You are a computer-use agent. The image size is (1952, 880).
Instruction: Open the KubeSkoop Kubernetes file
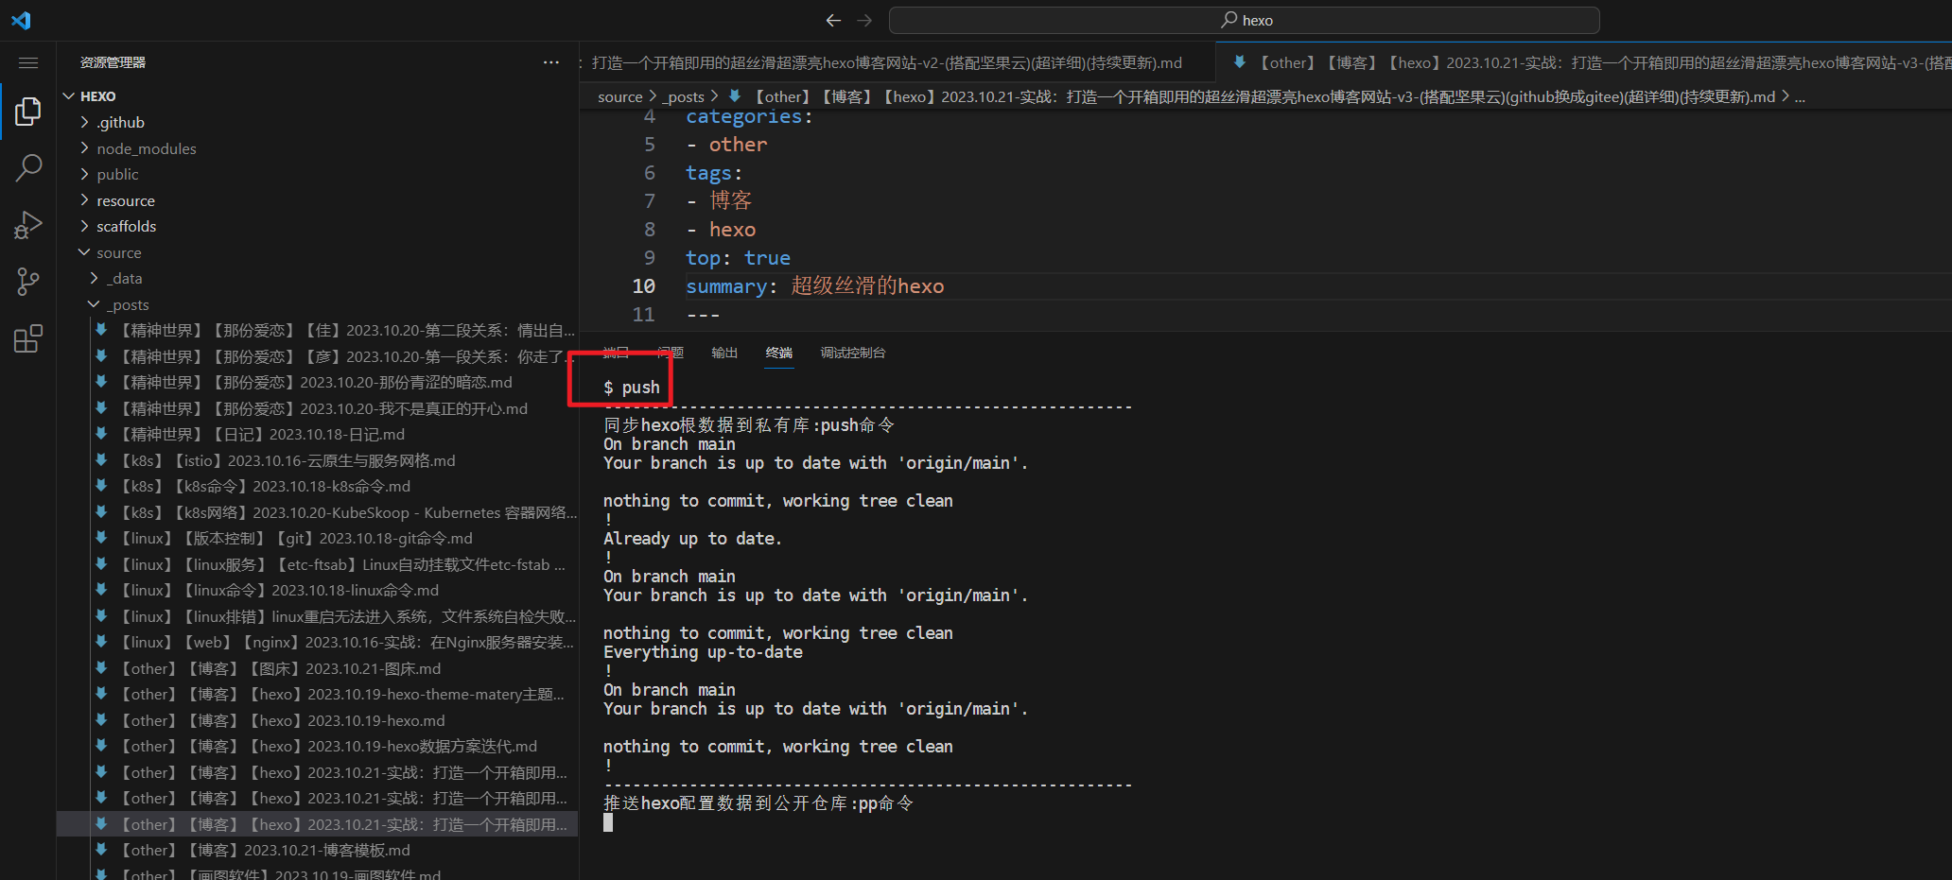(x=318, y=512)
